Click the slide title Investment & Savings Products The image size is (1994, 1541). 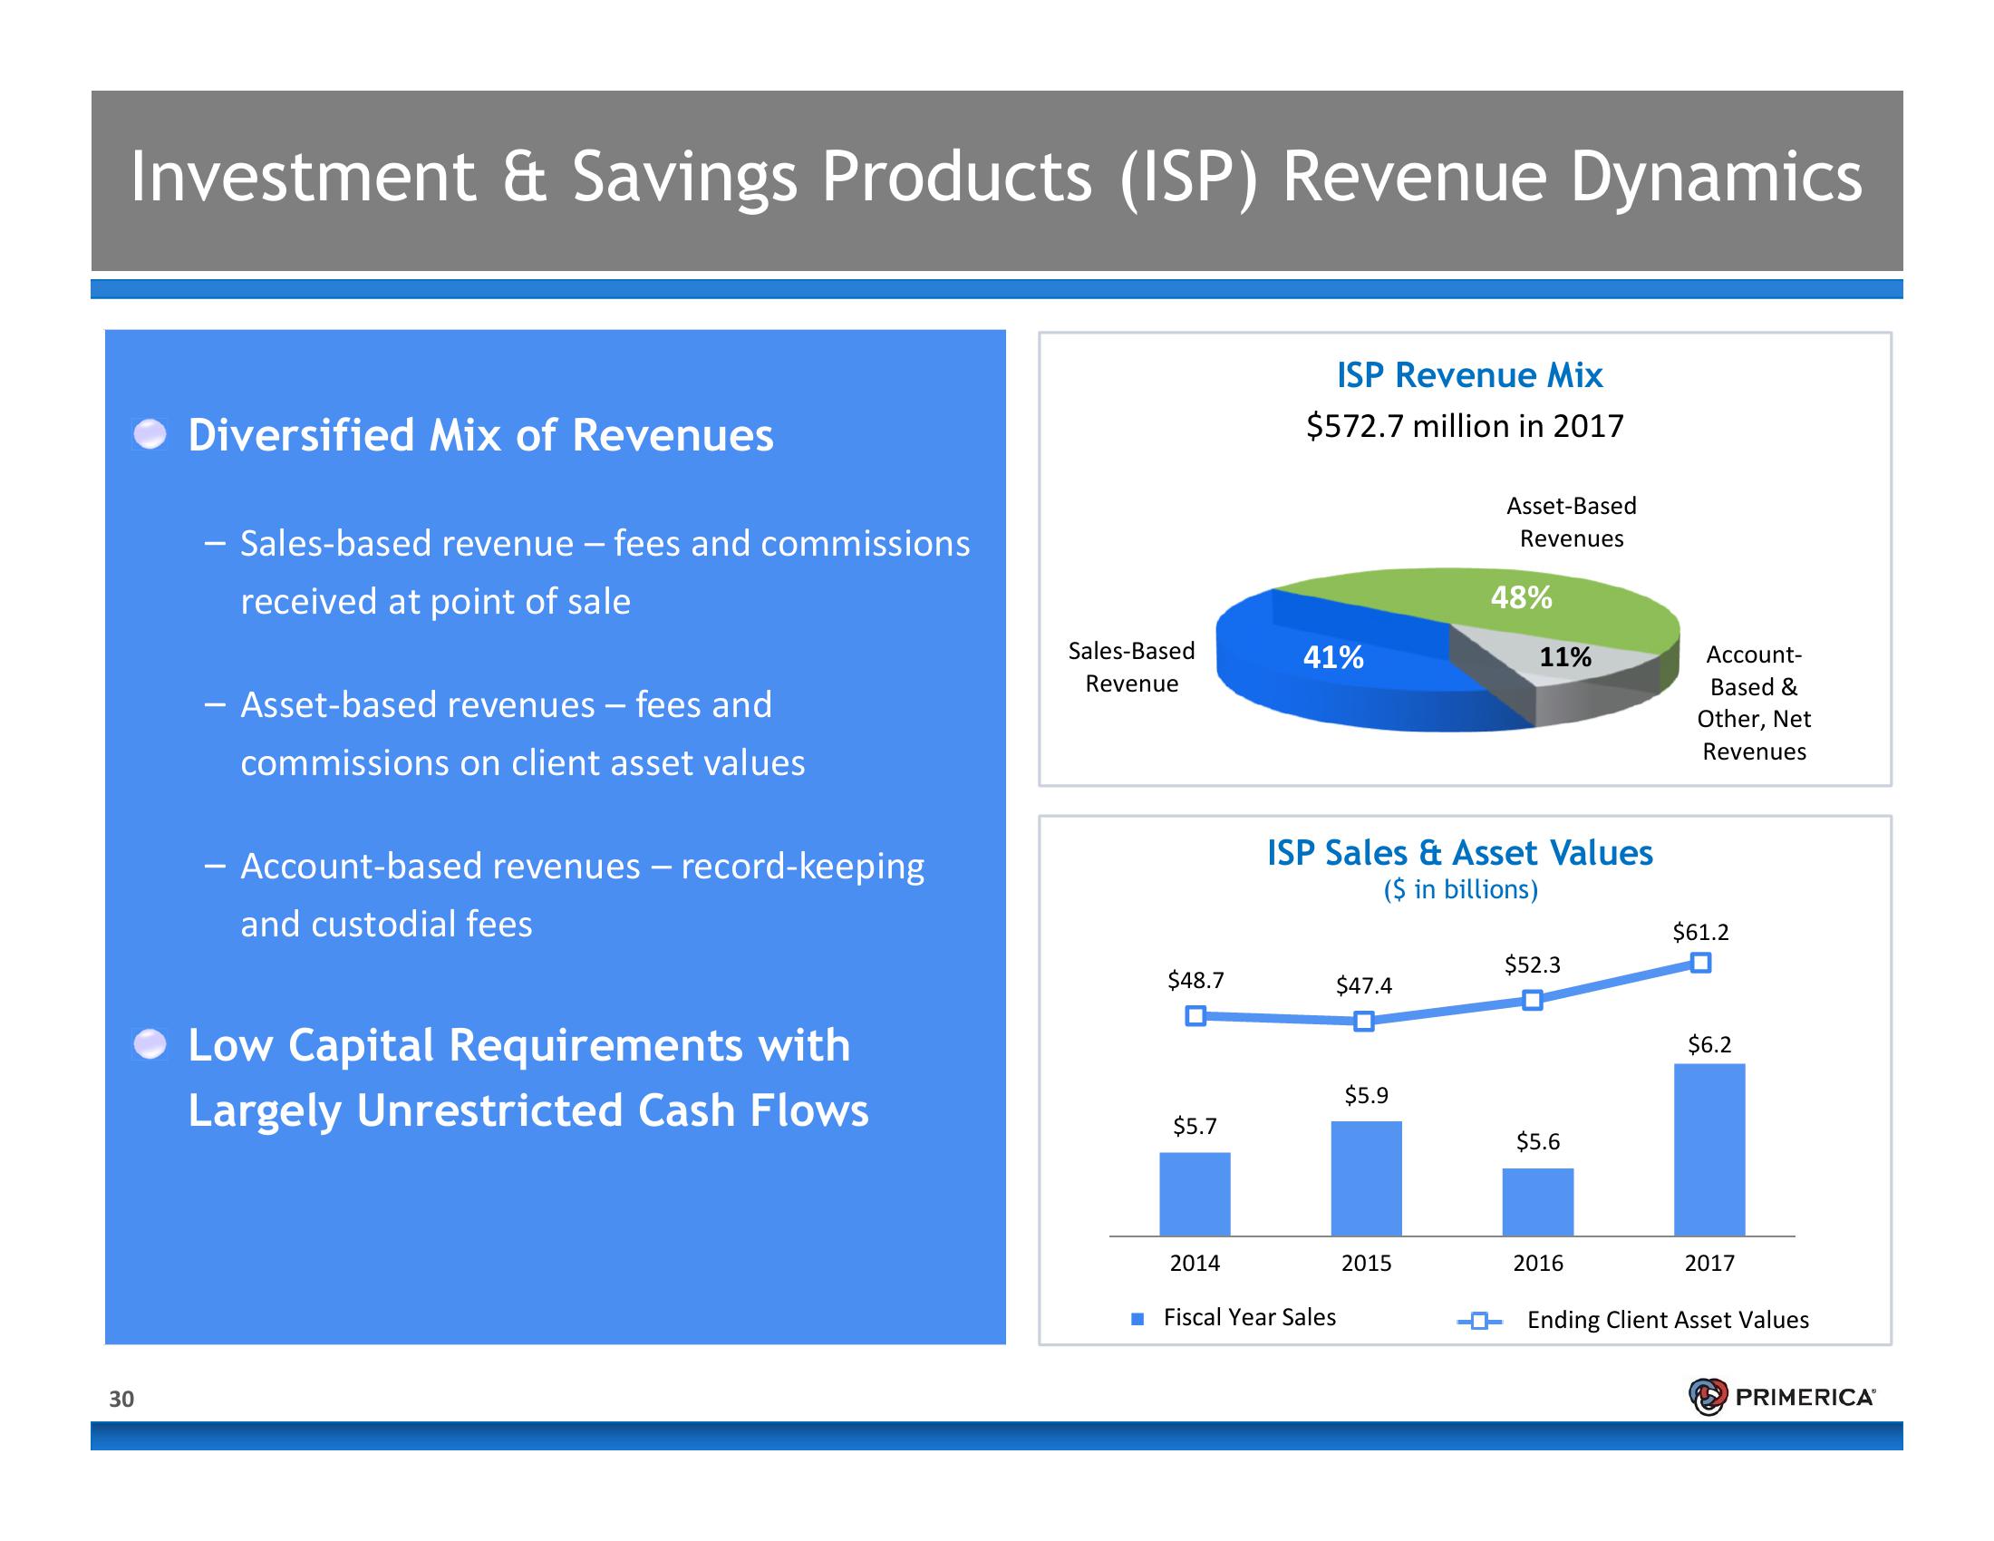pos(996,178)
